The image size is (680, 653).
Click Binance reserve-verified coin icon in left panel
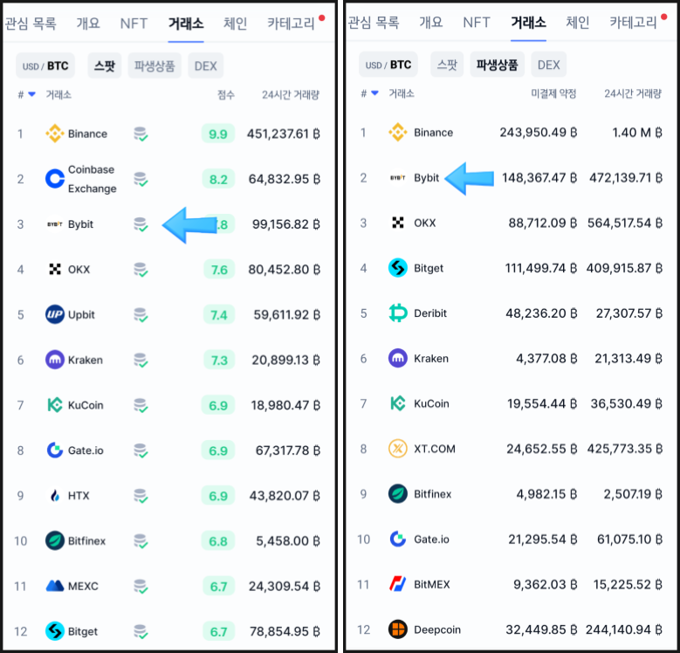coord(141,134)
